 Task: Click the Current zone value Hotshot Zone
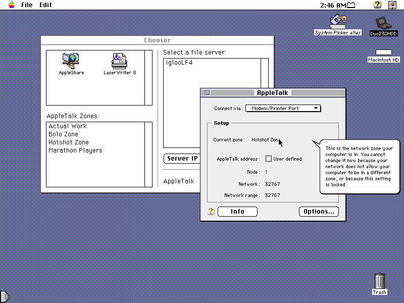click(x=266, y=140)
